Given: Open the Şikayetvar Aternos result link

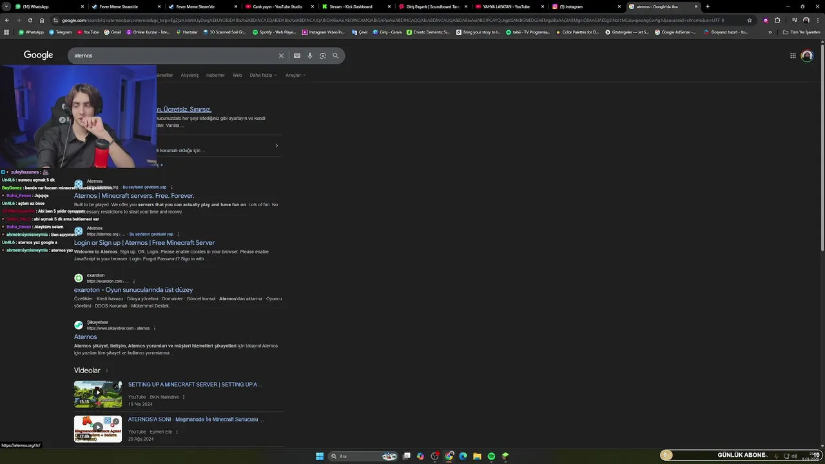Looking at the screenshot, I should pos(86,337).
